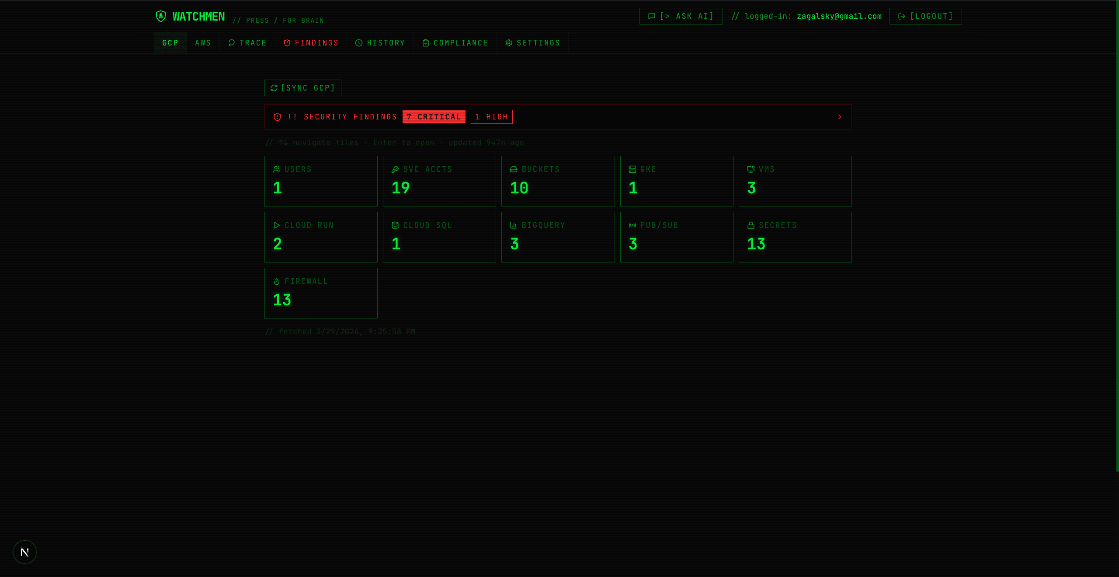Click the chat bubble icon in Ask AI

point(652,16)
